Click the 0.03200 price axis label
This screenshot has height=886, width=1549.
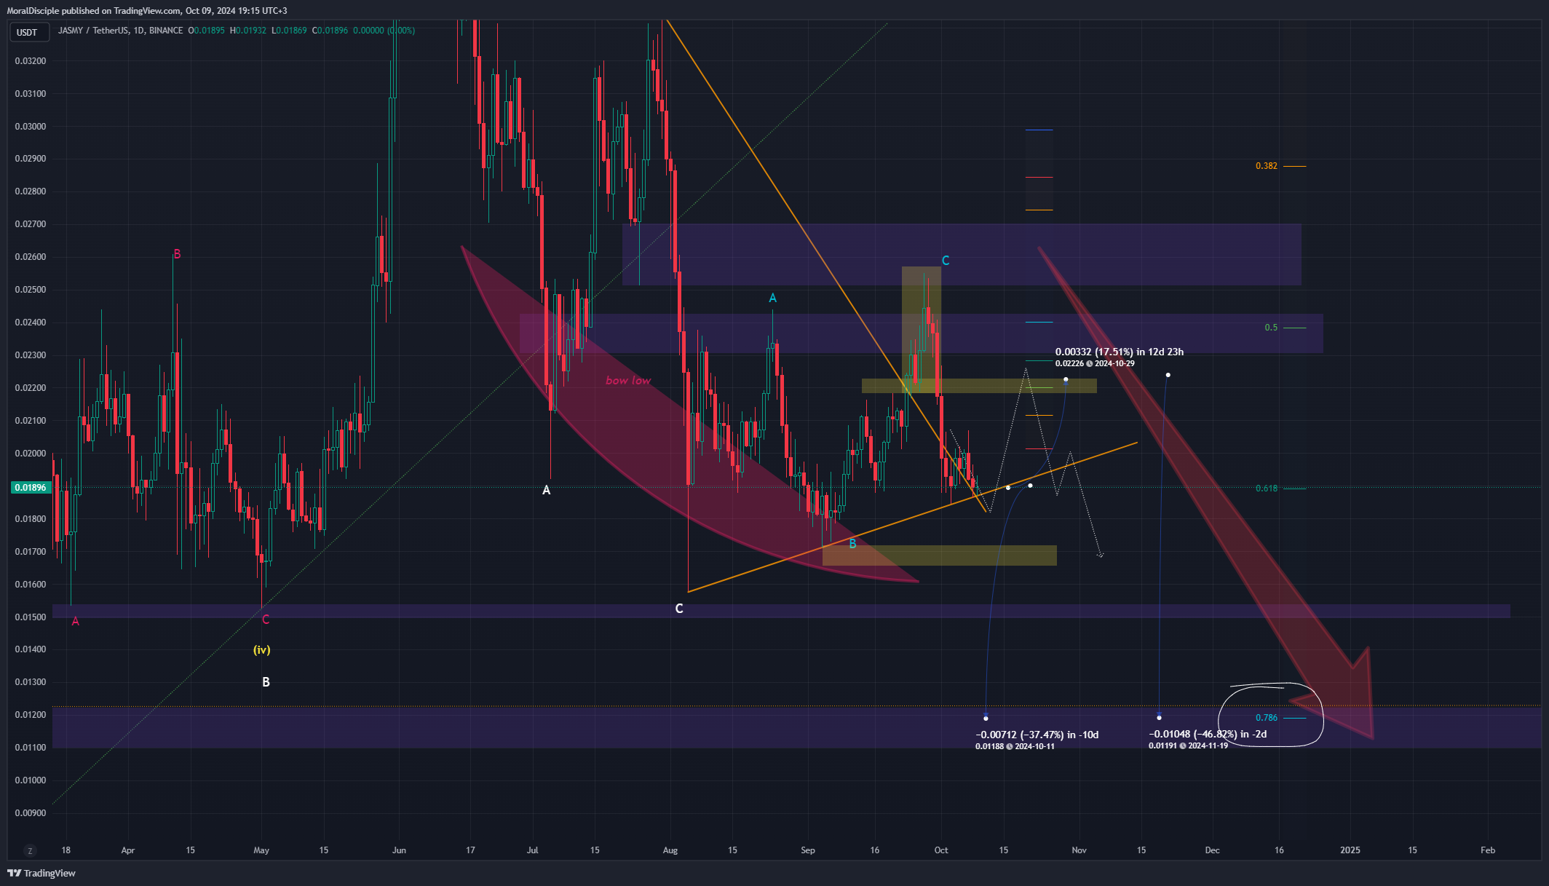click(31, 61)
